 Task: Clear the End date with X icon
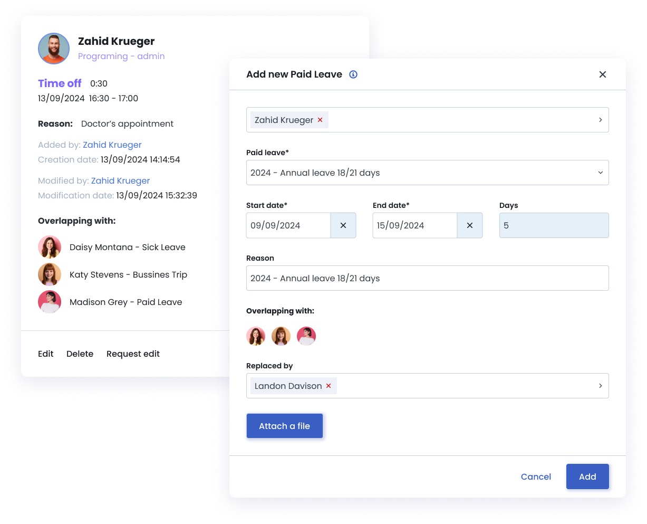pyautogui.click(x=470, y=225)
